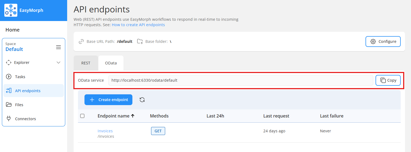Click the Base URL Path link icon
The width and height of the screenshot is (411, 152).
tap(81, 42)
